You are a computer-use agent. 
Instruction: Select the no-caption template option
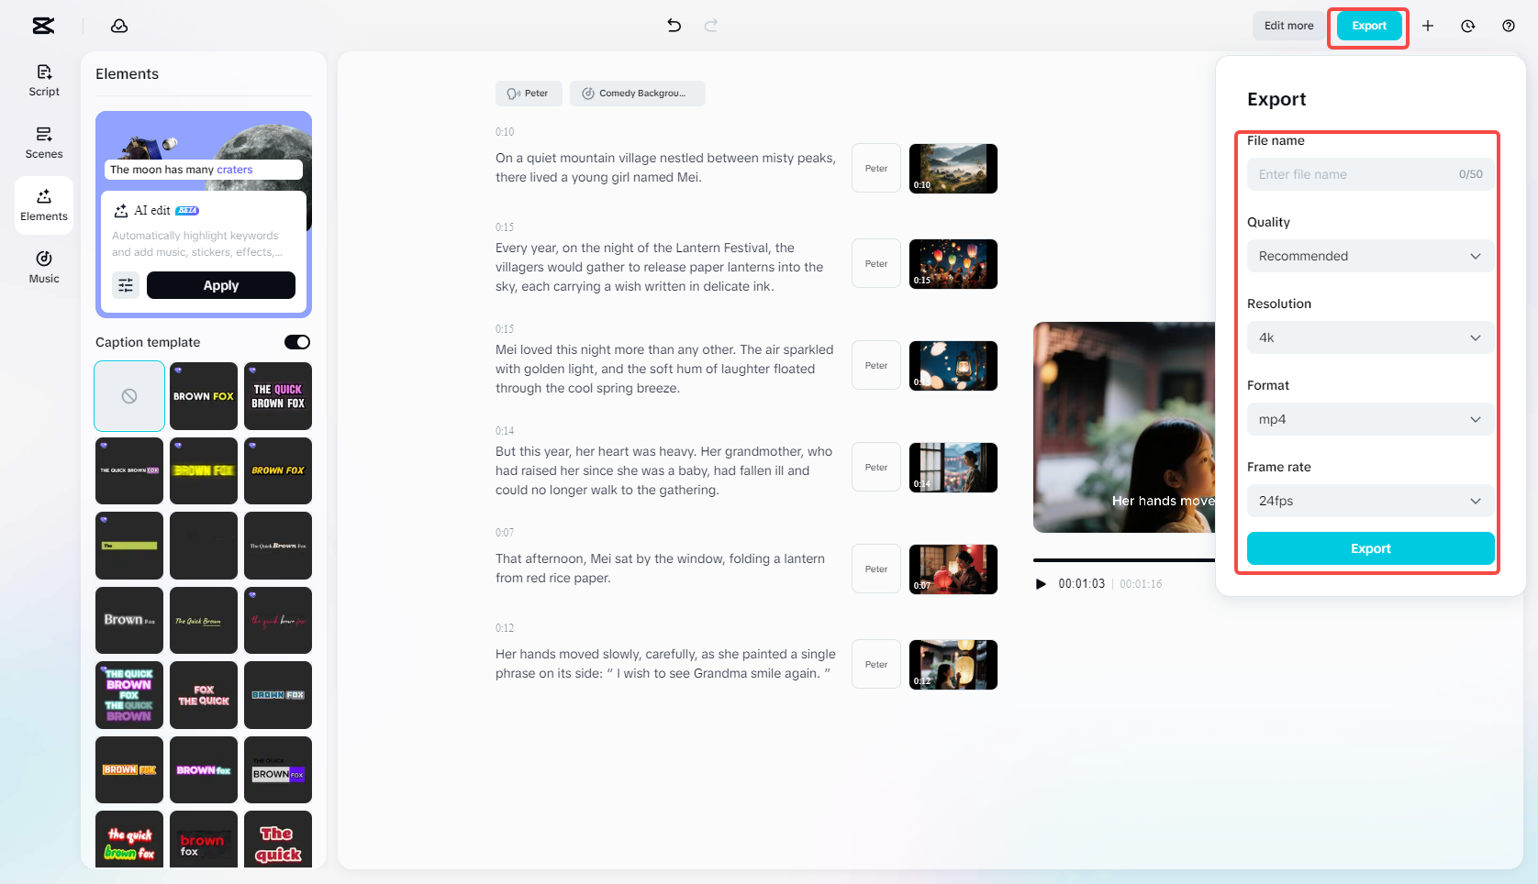[128, 396]
